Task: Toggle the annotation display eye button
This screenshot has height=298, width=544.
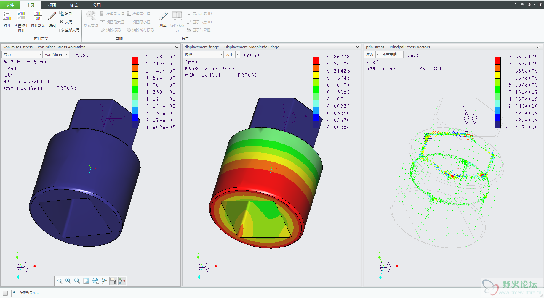Action: pyautogui.click(x=113, y=281)
